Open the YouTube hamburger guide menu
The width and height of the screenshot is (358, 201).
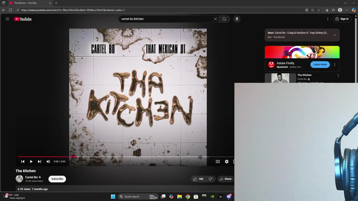pyautogui.click(x=8, y=19)
